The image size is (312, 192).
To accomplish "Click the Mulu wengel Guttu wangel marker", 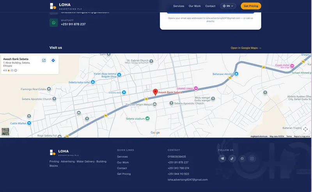I will click(213, 99).
